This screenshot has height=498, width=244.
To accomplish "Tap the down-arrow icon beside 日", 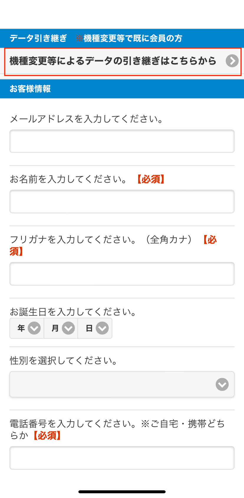I will (x=102, y=328).
